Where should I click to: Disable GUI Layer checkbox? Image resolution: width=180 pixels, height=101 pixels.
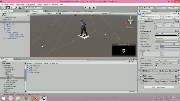143,76
